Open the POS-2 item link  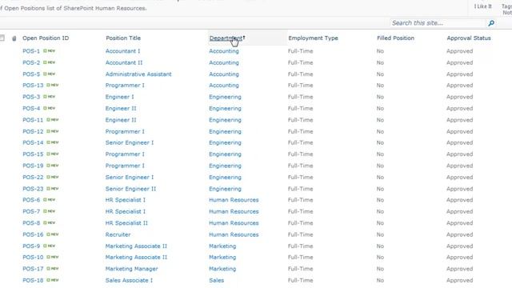[x=31, y=62]
